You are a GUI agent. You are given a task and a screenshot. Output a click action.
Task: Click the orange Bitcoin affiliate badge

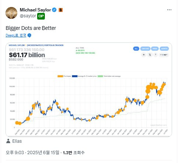[61, 10]
